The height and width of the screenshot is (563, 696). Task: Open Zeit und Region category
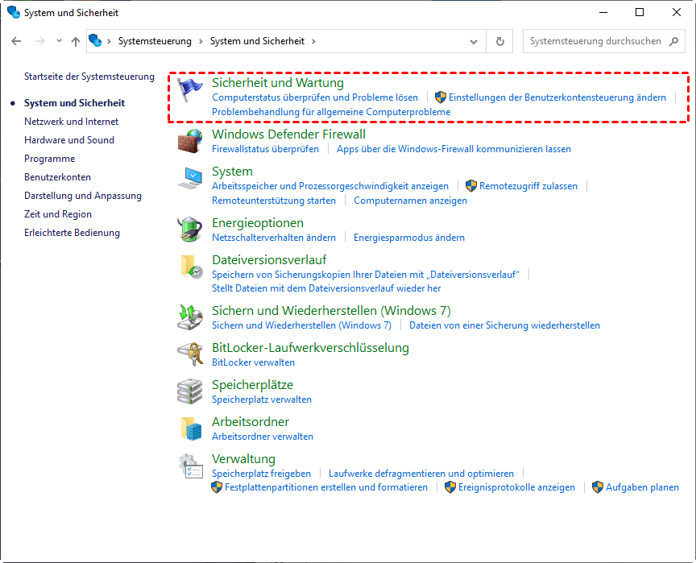click(x=58, y=214)
